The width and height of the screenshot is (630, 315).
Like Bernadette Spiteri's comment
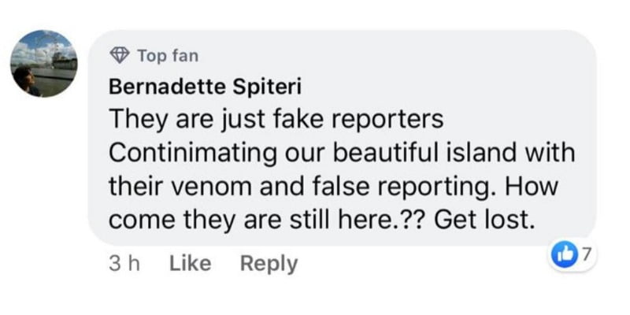[190, 264]
